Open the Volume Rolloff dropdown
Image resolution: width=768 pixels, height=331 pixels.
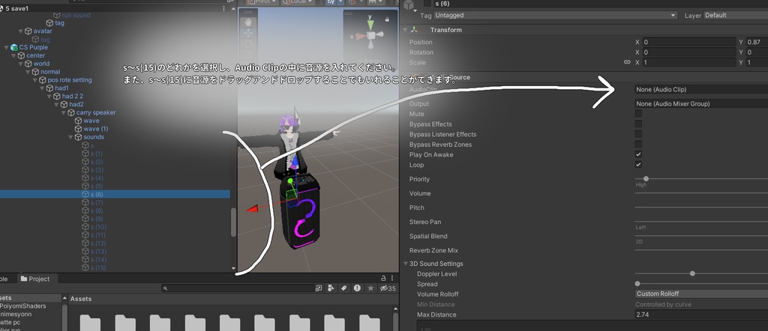click(x=701, y=294)
